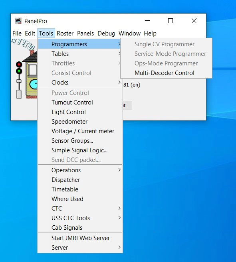Open Light Control
Screen dimensions: 236x262
tap(80, 112)
